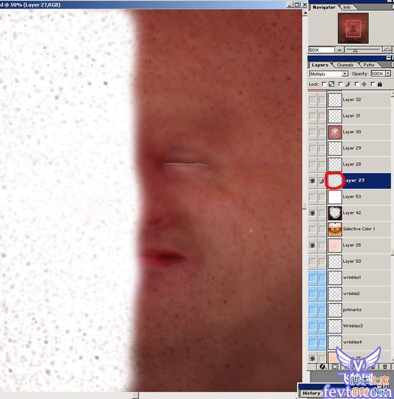Switch to the Channels tab

point(345,65)
